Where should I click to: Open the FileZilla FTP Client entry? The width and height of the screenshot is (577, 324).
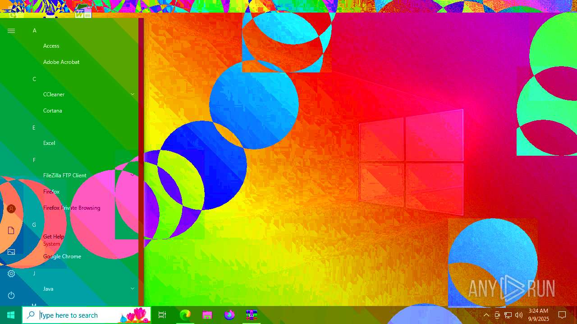(x=65, y=175)
